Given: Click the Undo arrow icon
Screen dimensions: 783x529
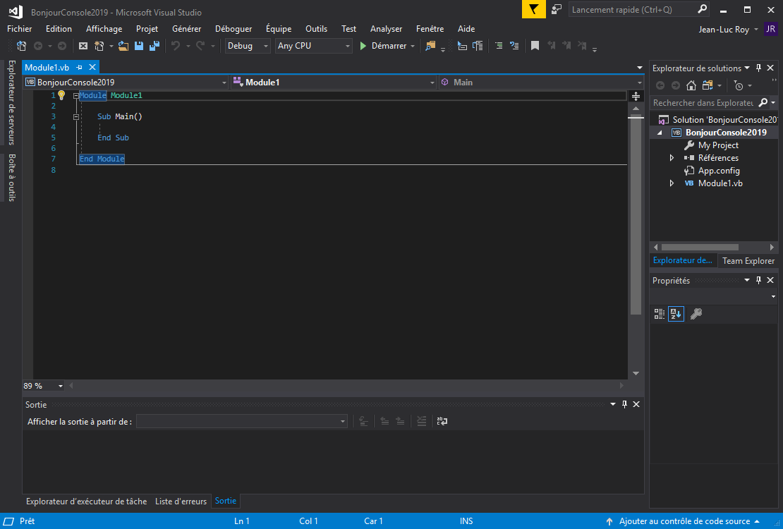Looking at the screenshot, I should pos(175,46).
